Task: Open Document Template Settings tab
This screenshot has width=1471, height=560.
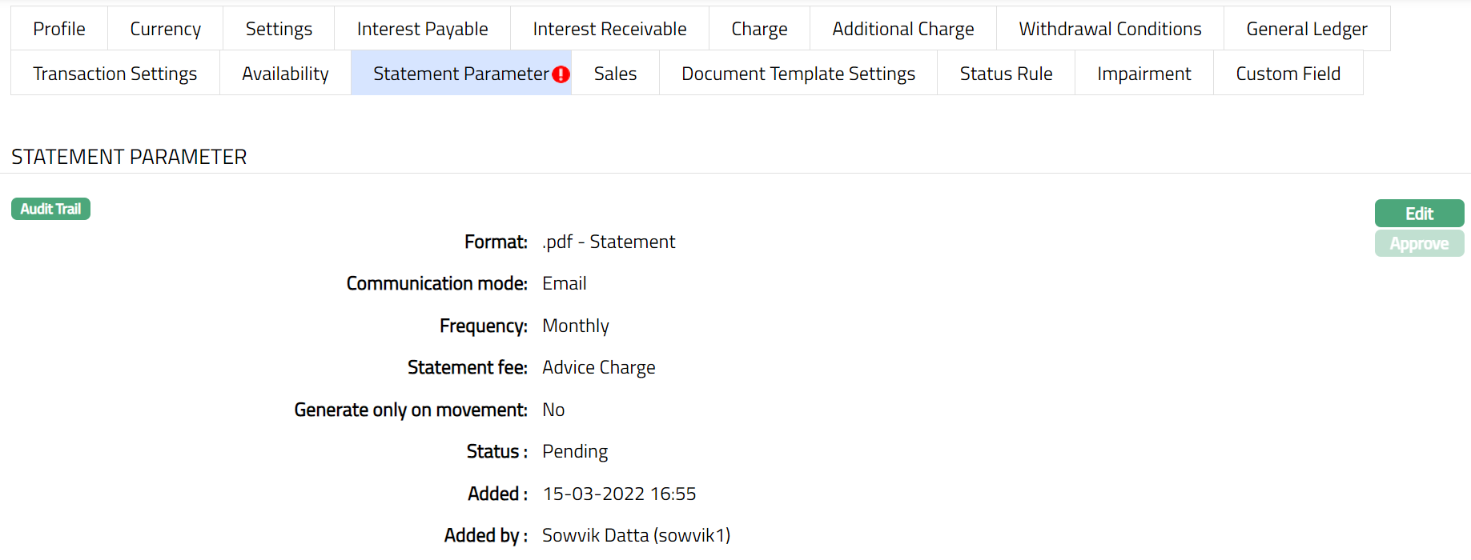Action: [x=798, y=74]
